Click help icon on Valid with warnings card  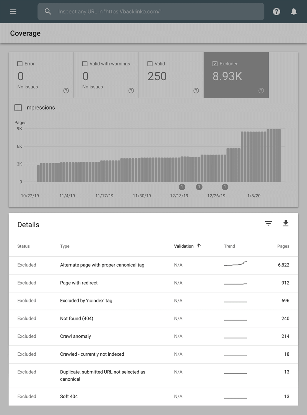pyautogui.click(x=131, y=91)
